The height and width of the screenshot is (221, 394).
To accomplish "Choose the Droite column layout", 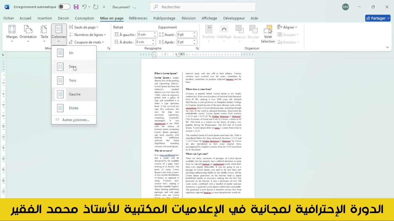I will pos(74,108).
